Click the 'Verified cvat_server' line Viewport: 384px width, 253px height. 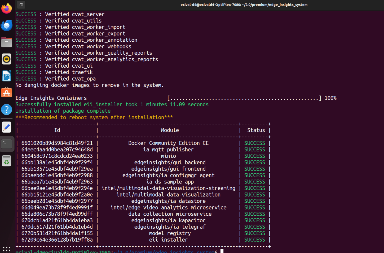click(x=60, y=14)
